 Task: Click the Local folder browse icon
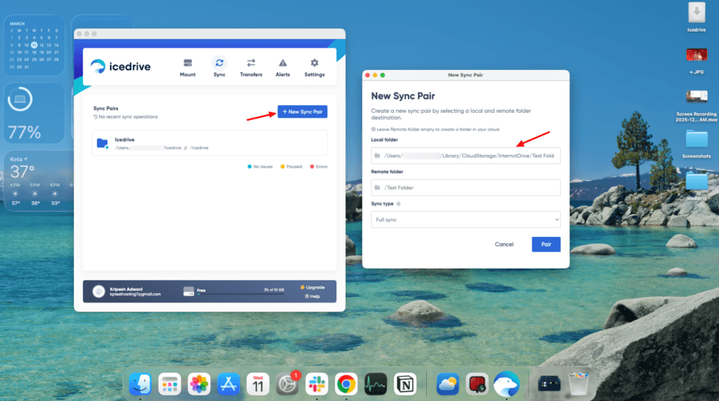377,156
